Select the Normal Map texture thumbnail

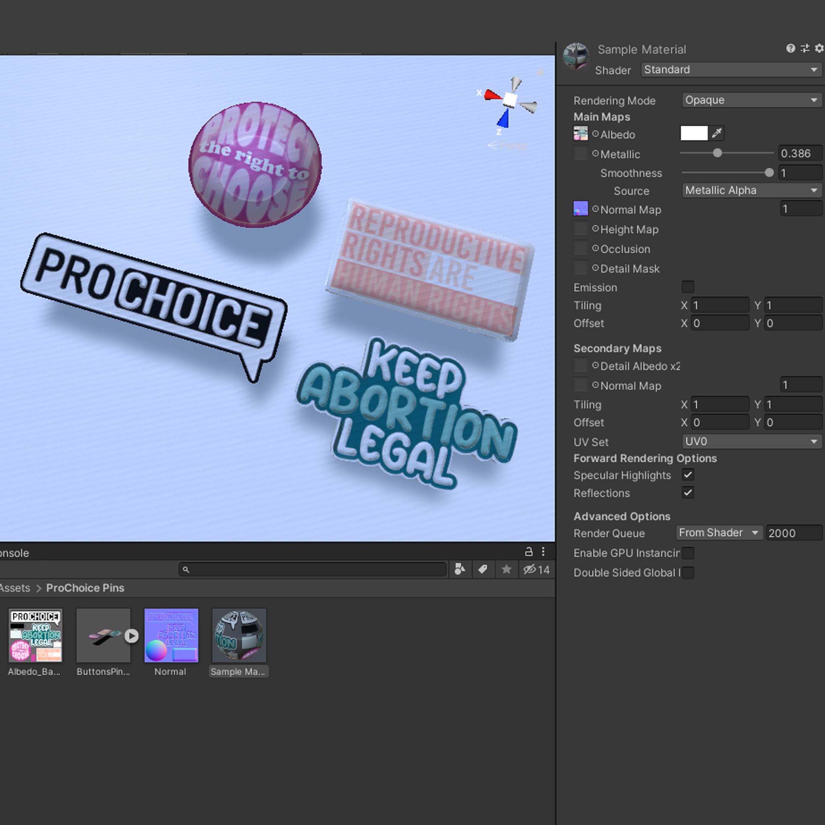click(580, 209)
